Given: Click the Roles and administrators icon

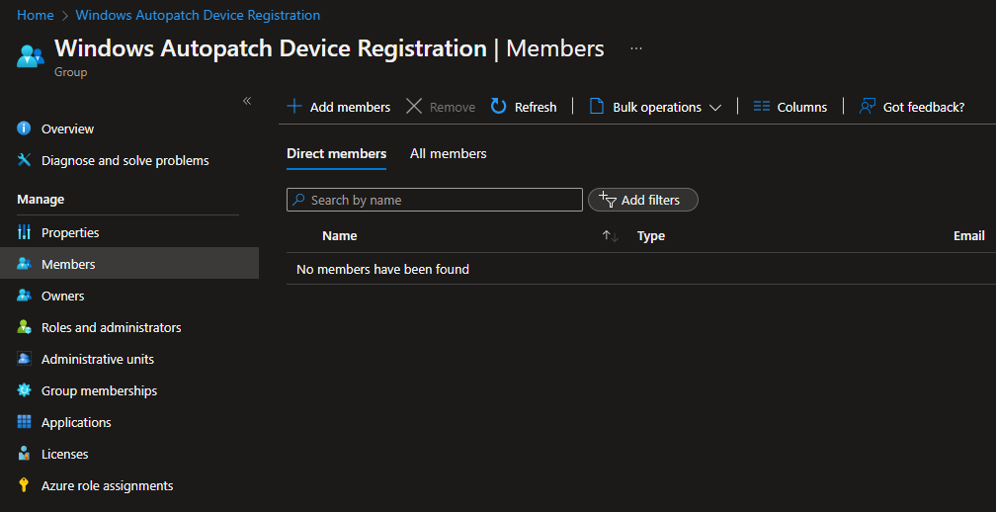Looking at the screenshot, I should click(24, 327).
